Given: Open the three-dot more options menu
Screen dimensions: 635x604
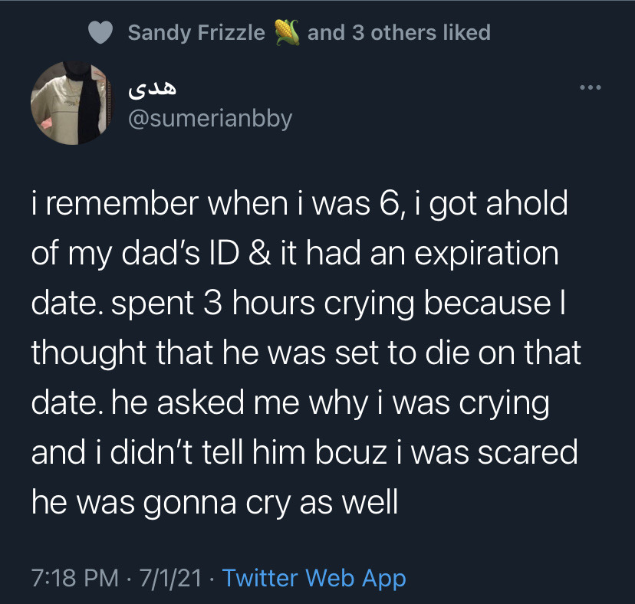Looking at the screenshot, I should point(590,87).
